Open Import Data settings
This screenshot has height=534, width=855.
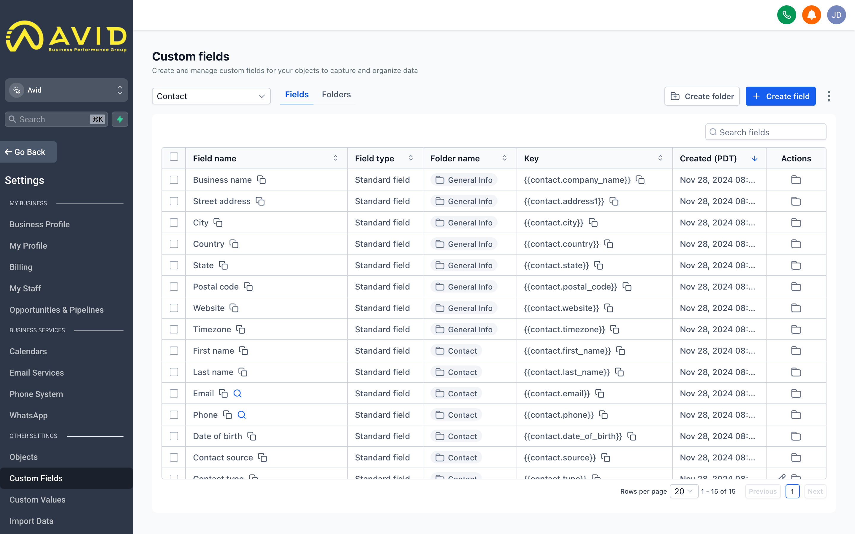[x=31, y=521]
